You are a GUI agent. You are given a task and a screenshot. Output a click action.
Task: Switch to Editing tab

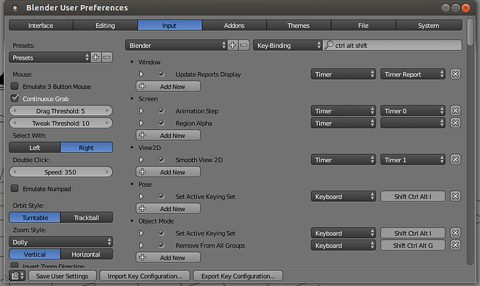pos(105,25)
